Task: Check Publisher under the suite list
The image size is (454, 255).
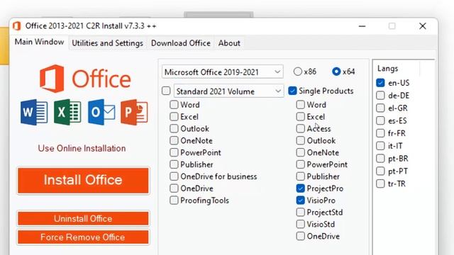Action: click(x=192, y=164)
